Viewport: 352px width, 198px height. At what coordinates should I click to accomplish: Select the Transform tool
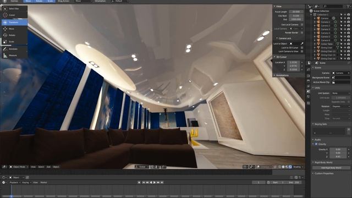(x=15, y=23)
